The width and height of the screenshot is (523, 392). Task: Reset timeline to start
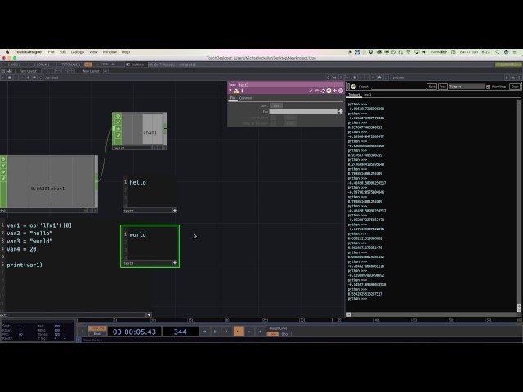pyautogui.click(x=204, y=332)
